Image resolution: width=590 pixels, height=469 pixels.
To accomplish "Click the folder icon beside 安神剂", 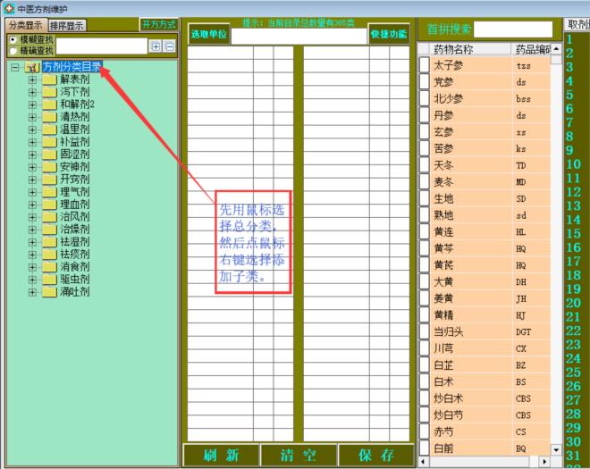I will [48, 166].
